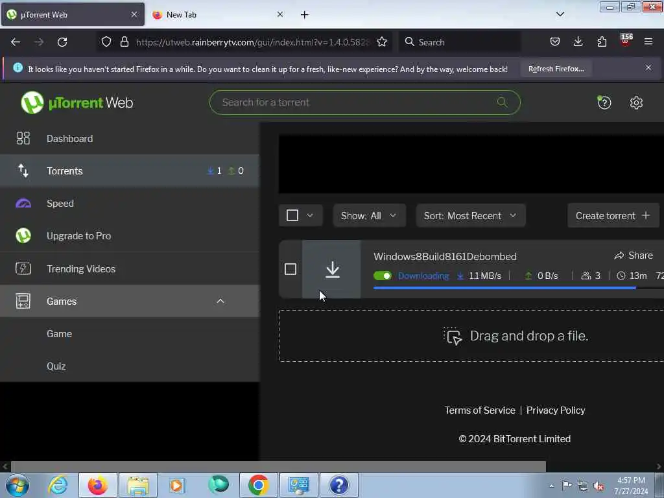Open the µTorrent Web logo home
664x498 pixels.
coord(77,102)
